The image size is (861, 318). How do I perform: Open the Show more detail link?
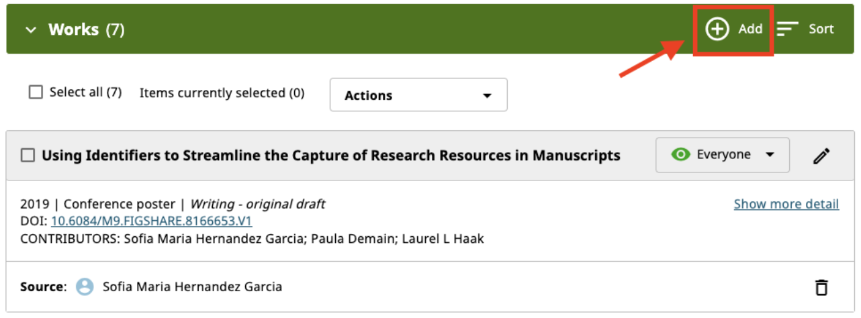[786, 204]
